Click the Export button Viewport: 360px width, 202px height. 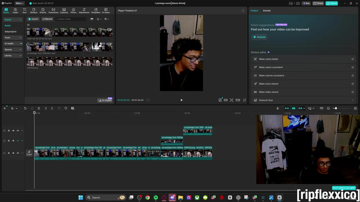pyautogui.click(x=332, y=3)
